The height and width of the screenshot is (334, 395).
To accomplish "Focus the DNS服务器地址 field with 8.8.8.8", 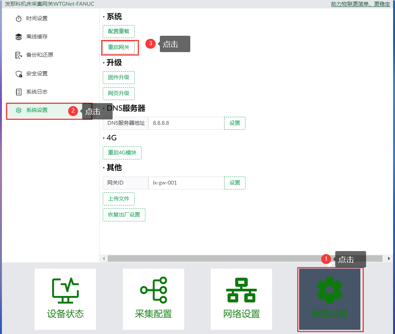I will click(x=186, y=123).
